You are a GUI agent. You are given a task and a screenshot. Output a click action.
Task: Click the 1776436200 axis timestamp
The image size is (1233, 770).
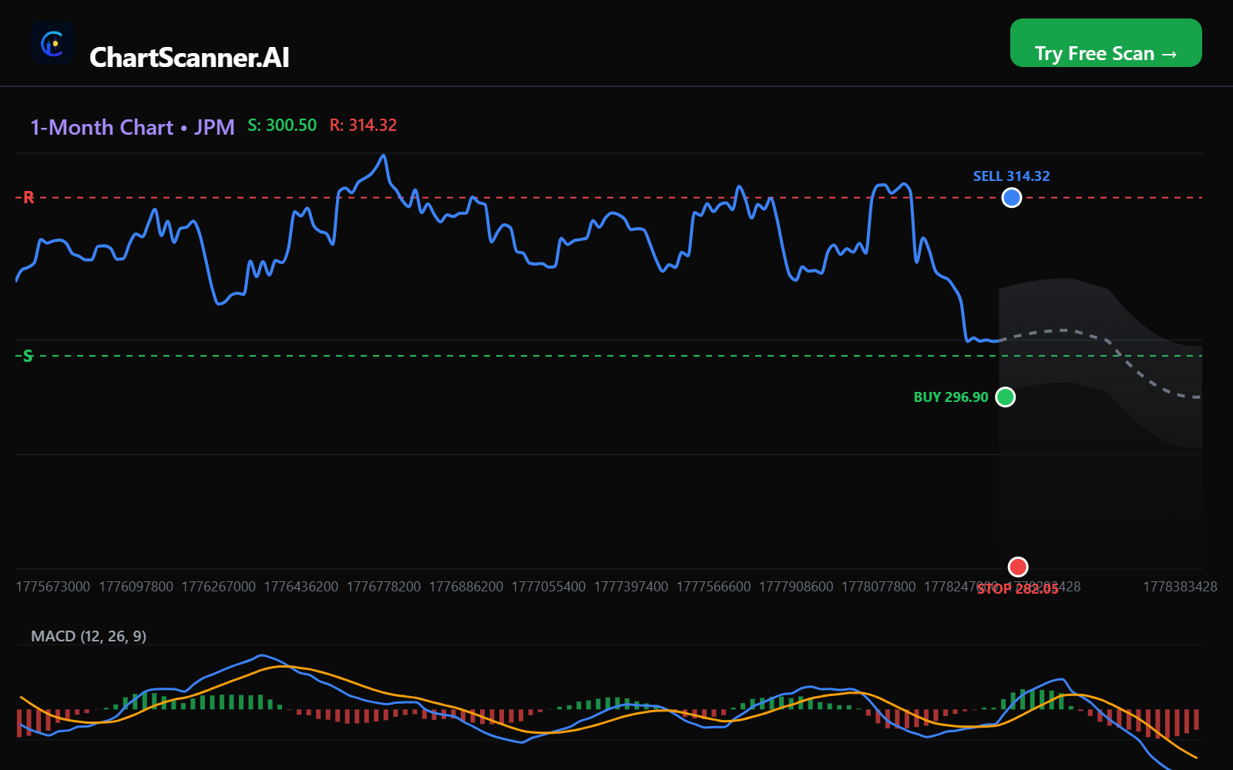301,587
